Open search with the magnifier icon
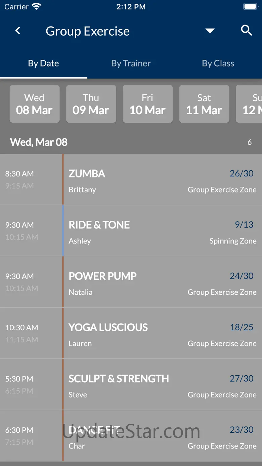262x466 pixels. point(247,31)
